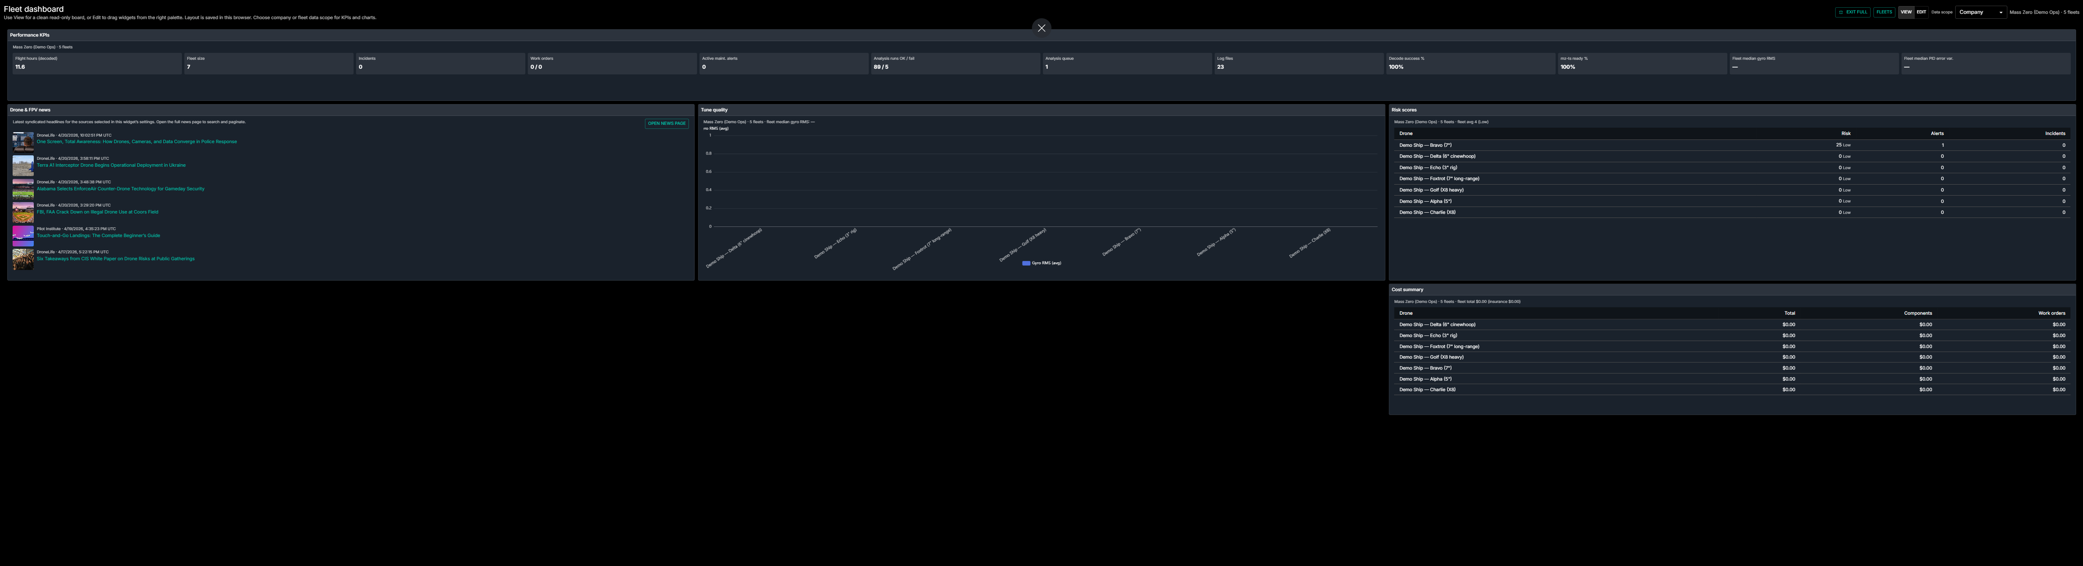
Task: Select the Log files KPI card
Action: click(x=1298, y=63)
